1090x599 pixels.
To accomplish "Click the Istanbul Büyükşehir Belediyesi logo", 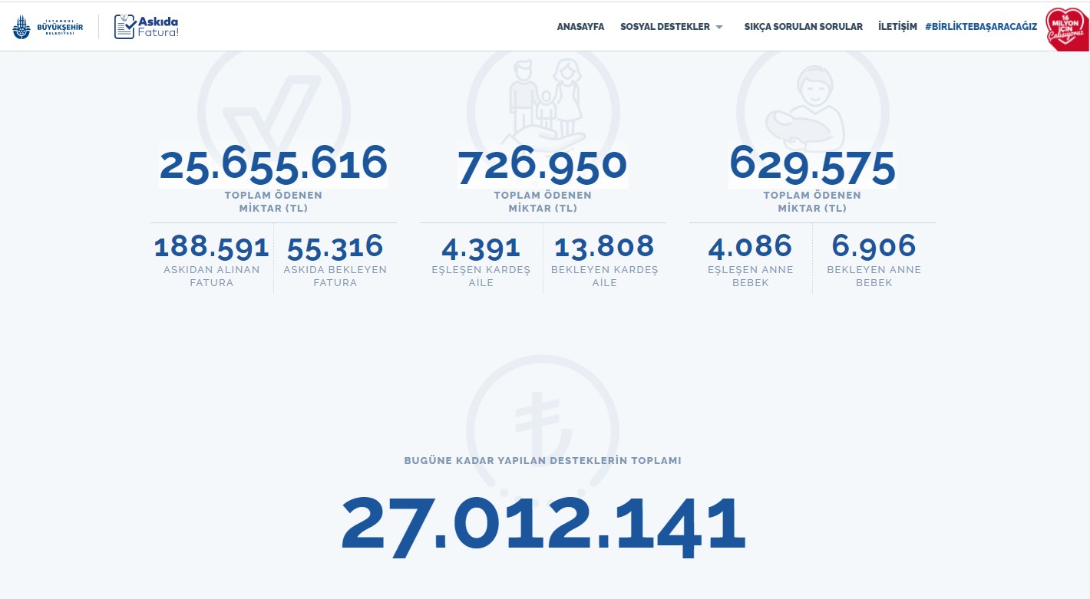I will click(x=48, y=27).
